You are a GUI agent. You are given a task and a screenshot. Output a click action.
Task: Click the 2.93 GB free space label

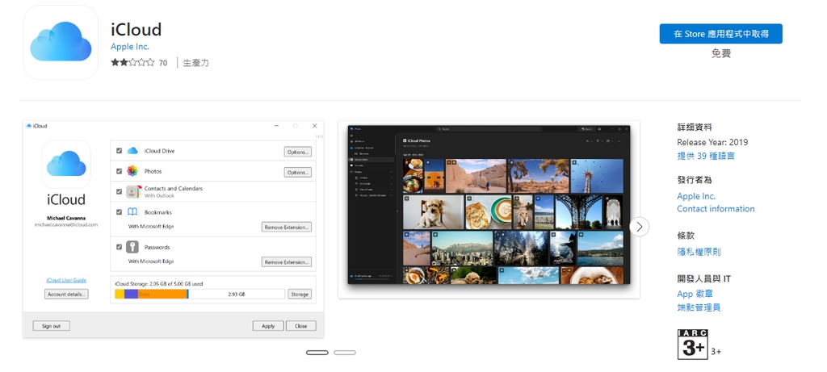pos(237,294)
